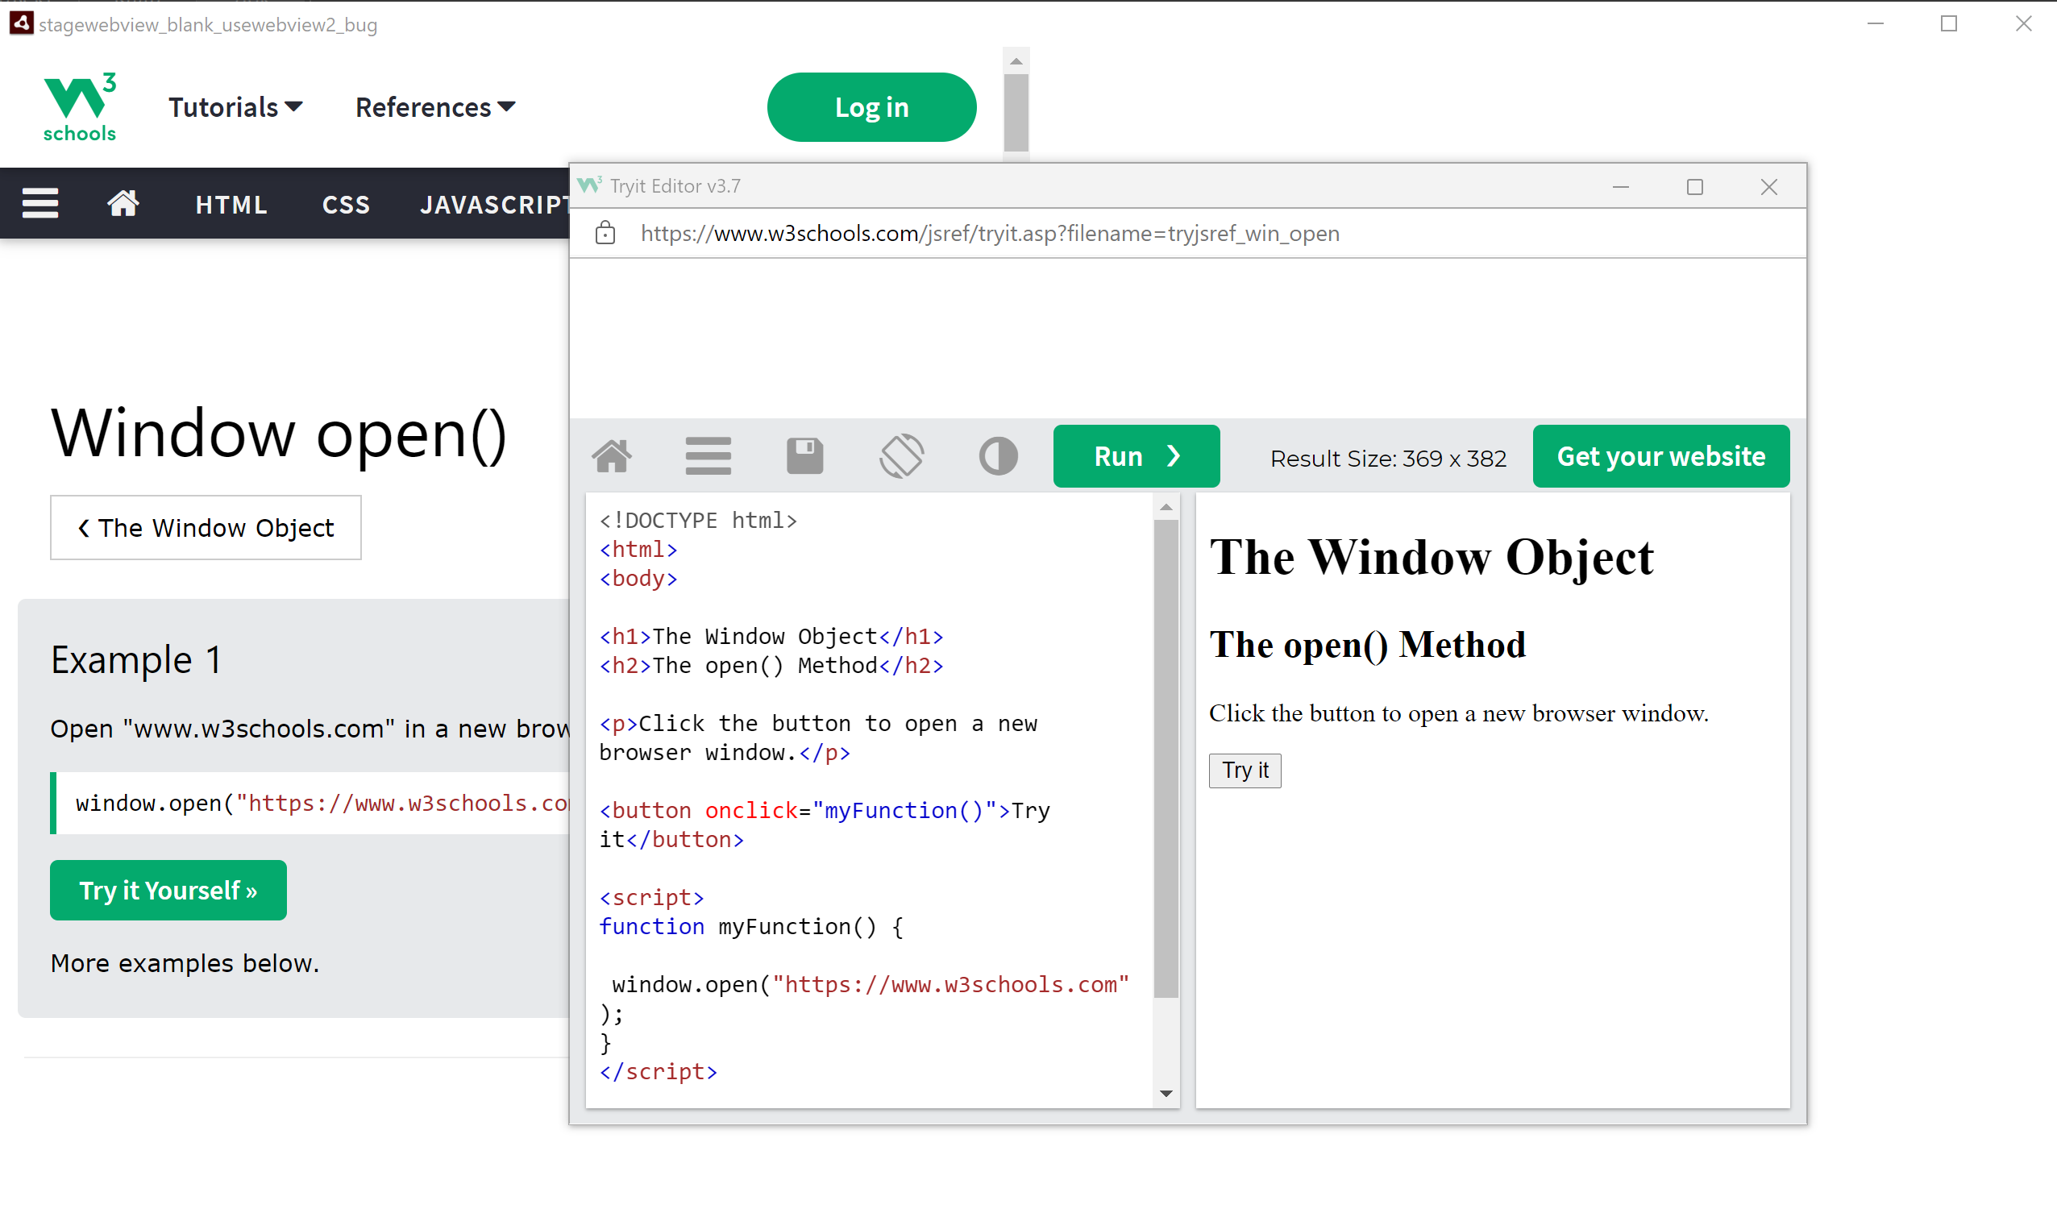Open the CSS tab in navbar
The width and height of the screenshot is (2057, 1209).
click(346, 204)
